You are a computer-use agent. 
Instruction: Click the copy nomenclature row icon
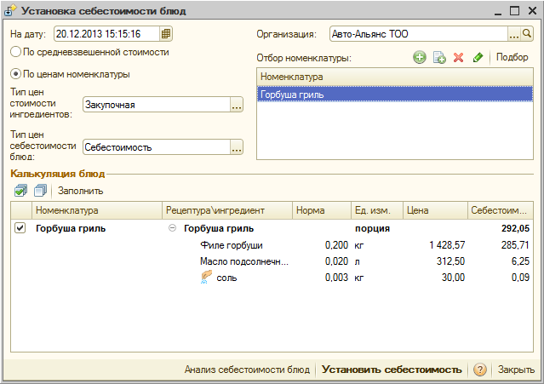pyautogui.click(x=439, y=58)
